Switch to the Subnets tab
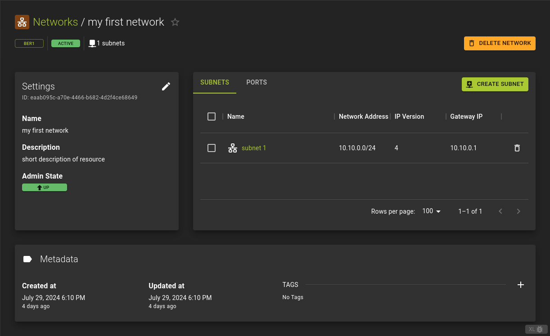 click(215, 82)
